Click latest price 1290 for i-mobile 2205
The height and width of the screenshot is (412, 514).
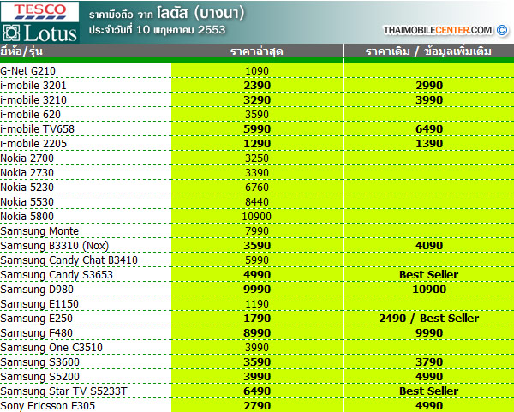coord(257,144)
